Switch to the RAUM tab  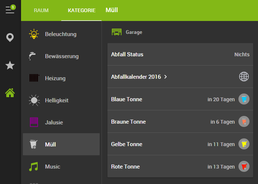(41, 10)
